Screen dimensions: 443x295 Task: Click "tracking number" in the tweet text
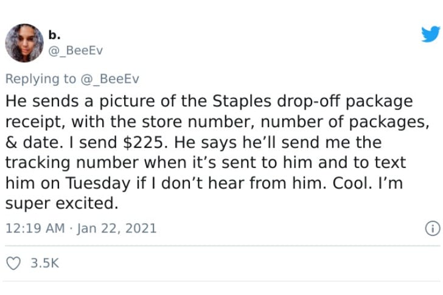(x=73, y=162)
